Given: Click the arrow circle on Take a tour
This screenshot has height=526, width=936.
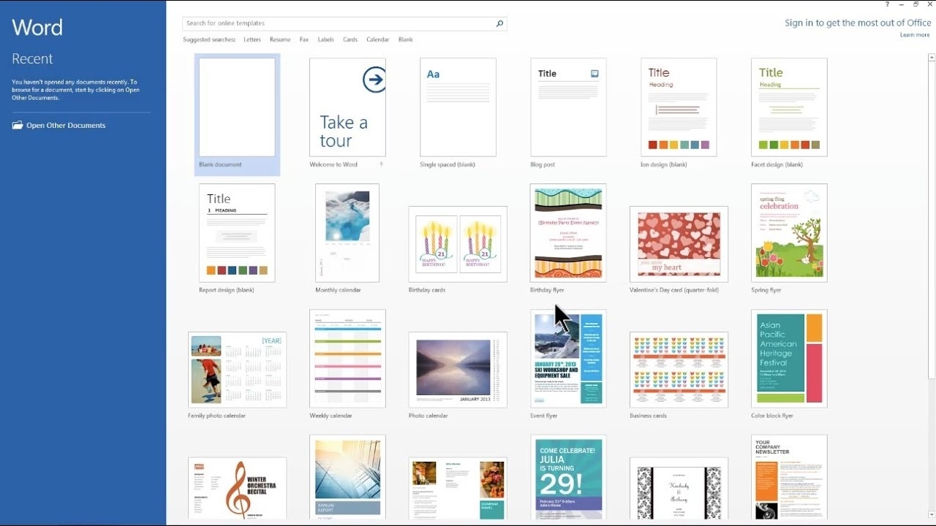Looking at the screenshot, I should [374, 80].
